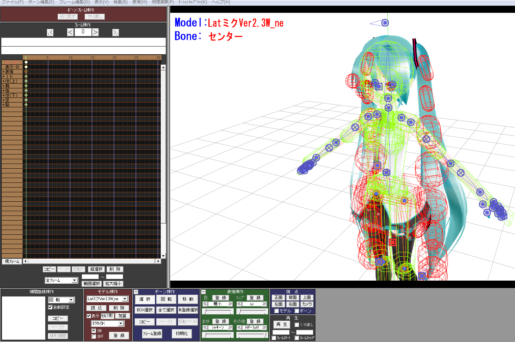This screenshot has height=342, width=515.
Task: Click the 範囲選択 button
Action: [92, 284]
